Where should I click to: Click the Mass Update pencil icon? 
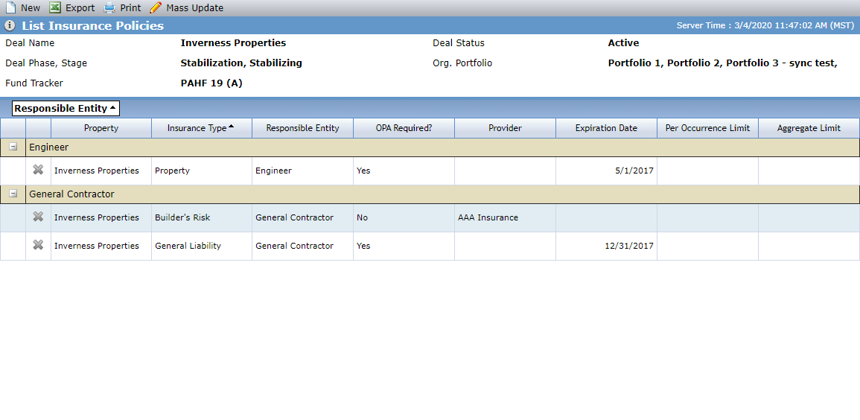click(x=156, y=7)
